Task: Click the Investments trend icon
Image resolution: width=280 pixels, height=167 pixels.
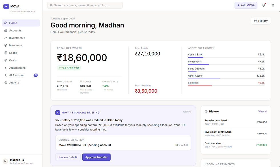Action: 6,38
